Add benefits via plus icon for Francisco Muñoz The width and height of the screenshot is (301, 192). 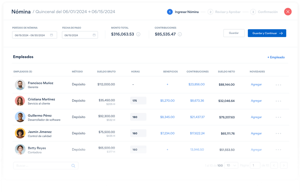(x=167, y=84)
